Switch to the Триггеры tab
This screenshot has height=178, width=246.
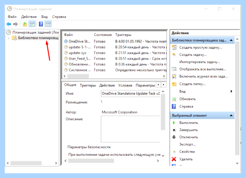pos(88,85)
